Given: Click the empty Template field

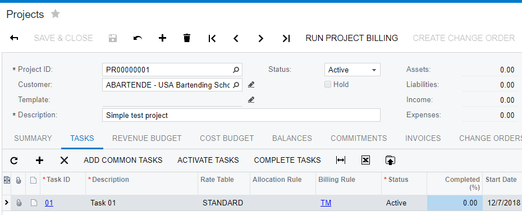Looking at the screenshot, I should pyautogui.click(x=172, y=100).
